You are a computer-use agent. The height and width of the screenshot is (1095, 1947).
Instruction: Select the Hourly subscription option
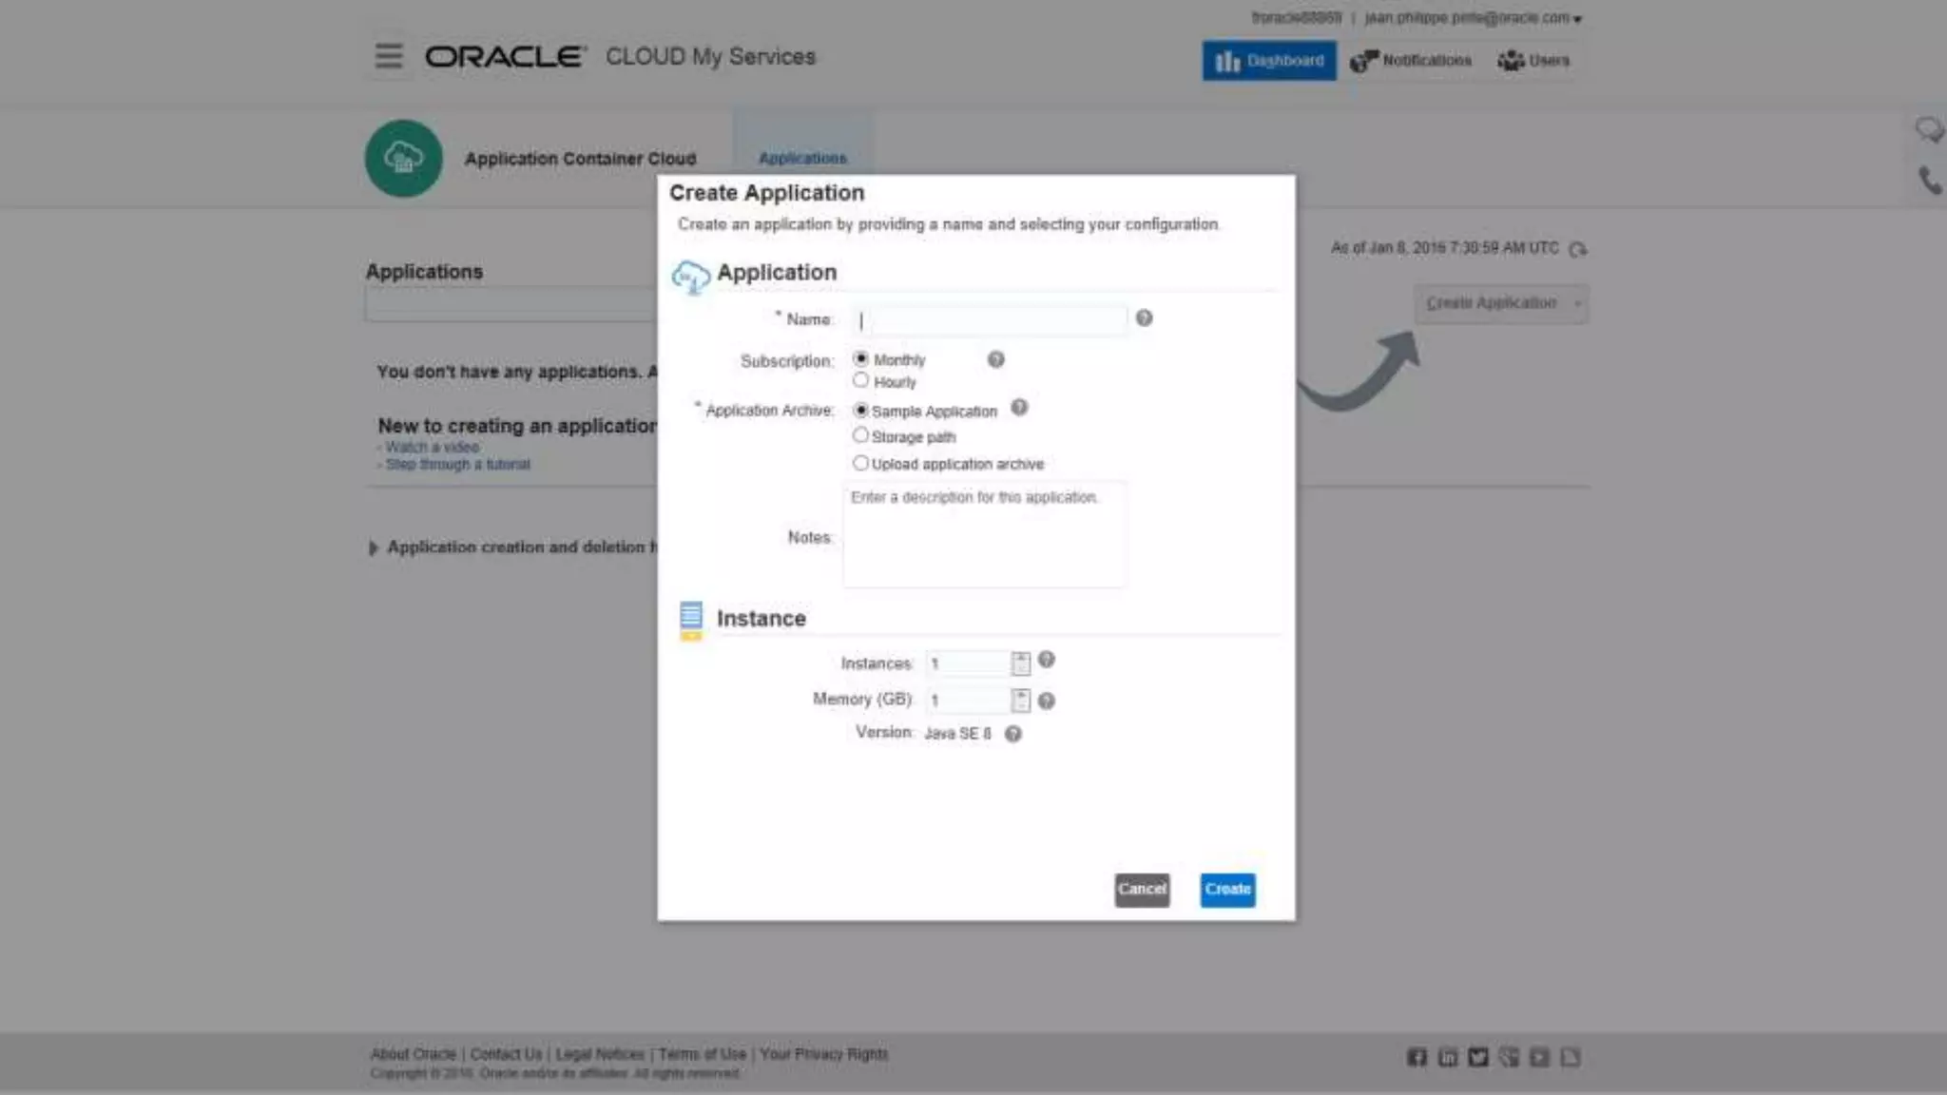tap(860, 380)
